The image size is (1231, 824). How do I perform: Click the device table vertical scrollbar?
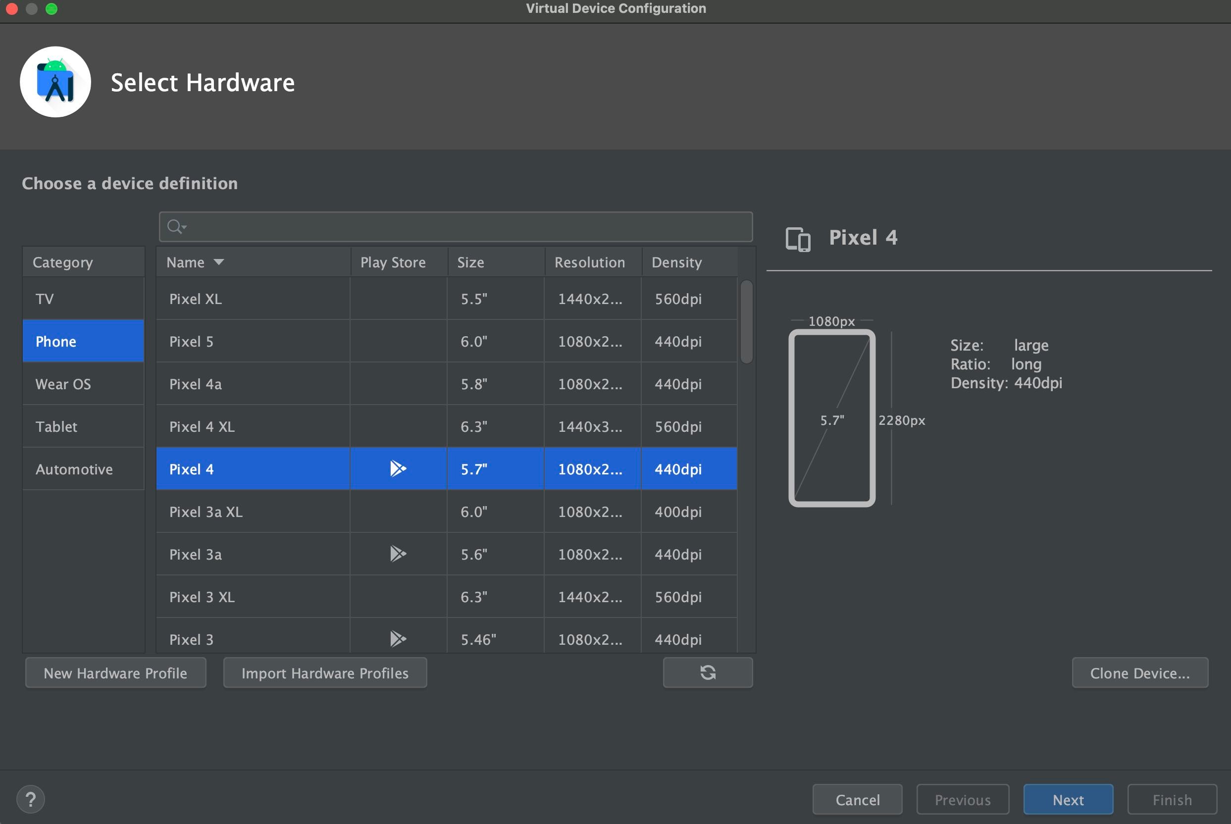click(746, 321)
